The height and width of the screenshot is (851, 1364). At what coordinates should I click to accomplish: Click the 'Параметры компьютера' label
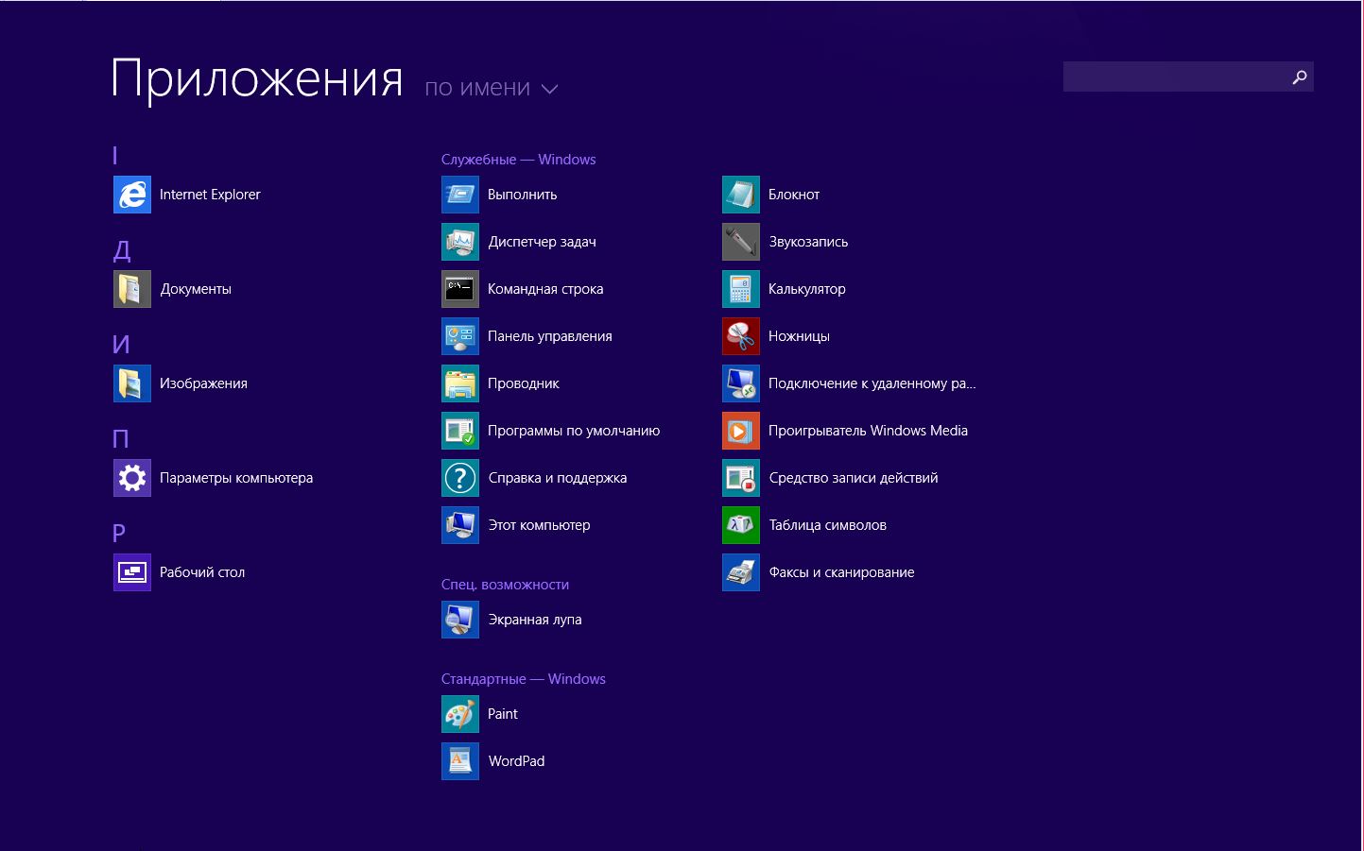pyautogui.click(x=236, y=478)
